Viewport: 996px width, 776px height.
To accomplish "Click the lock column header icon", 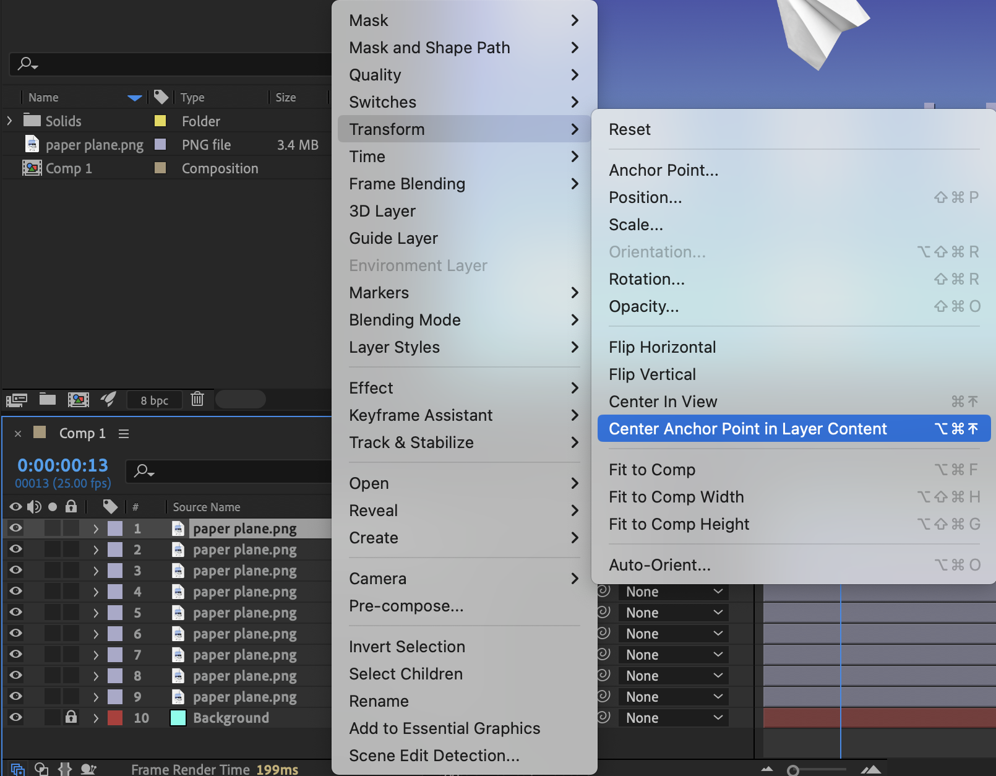I will pos(71,507).
